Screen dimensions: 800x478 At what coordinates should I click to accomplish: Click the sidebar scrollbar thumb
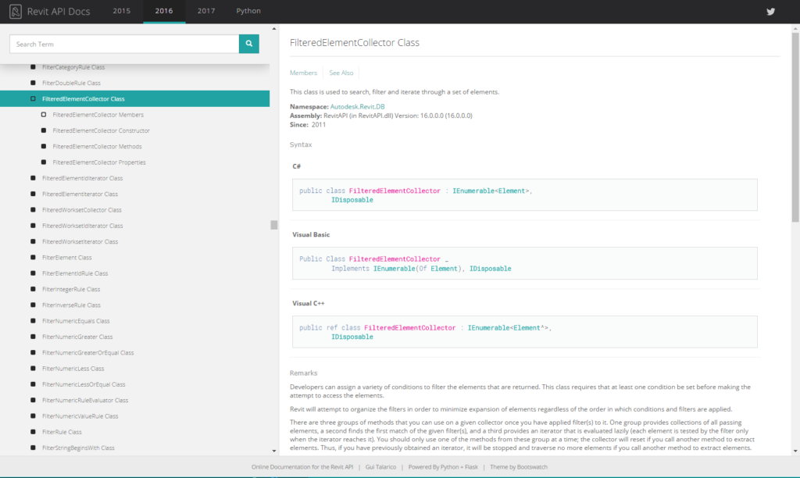(x=274, y=225)
